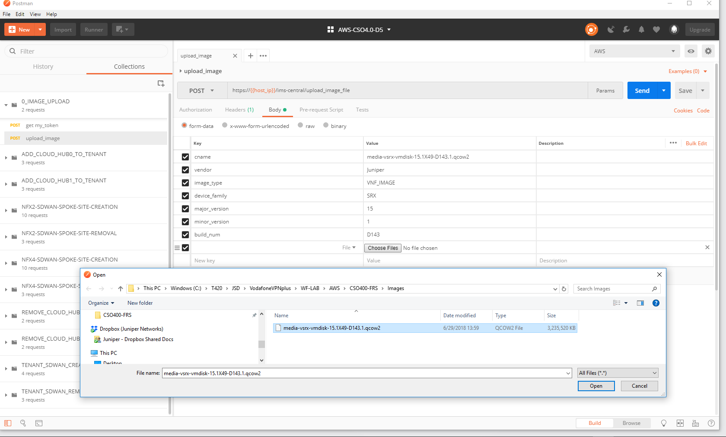Switch to the Tests tab

pos(362,110)
